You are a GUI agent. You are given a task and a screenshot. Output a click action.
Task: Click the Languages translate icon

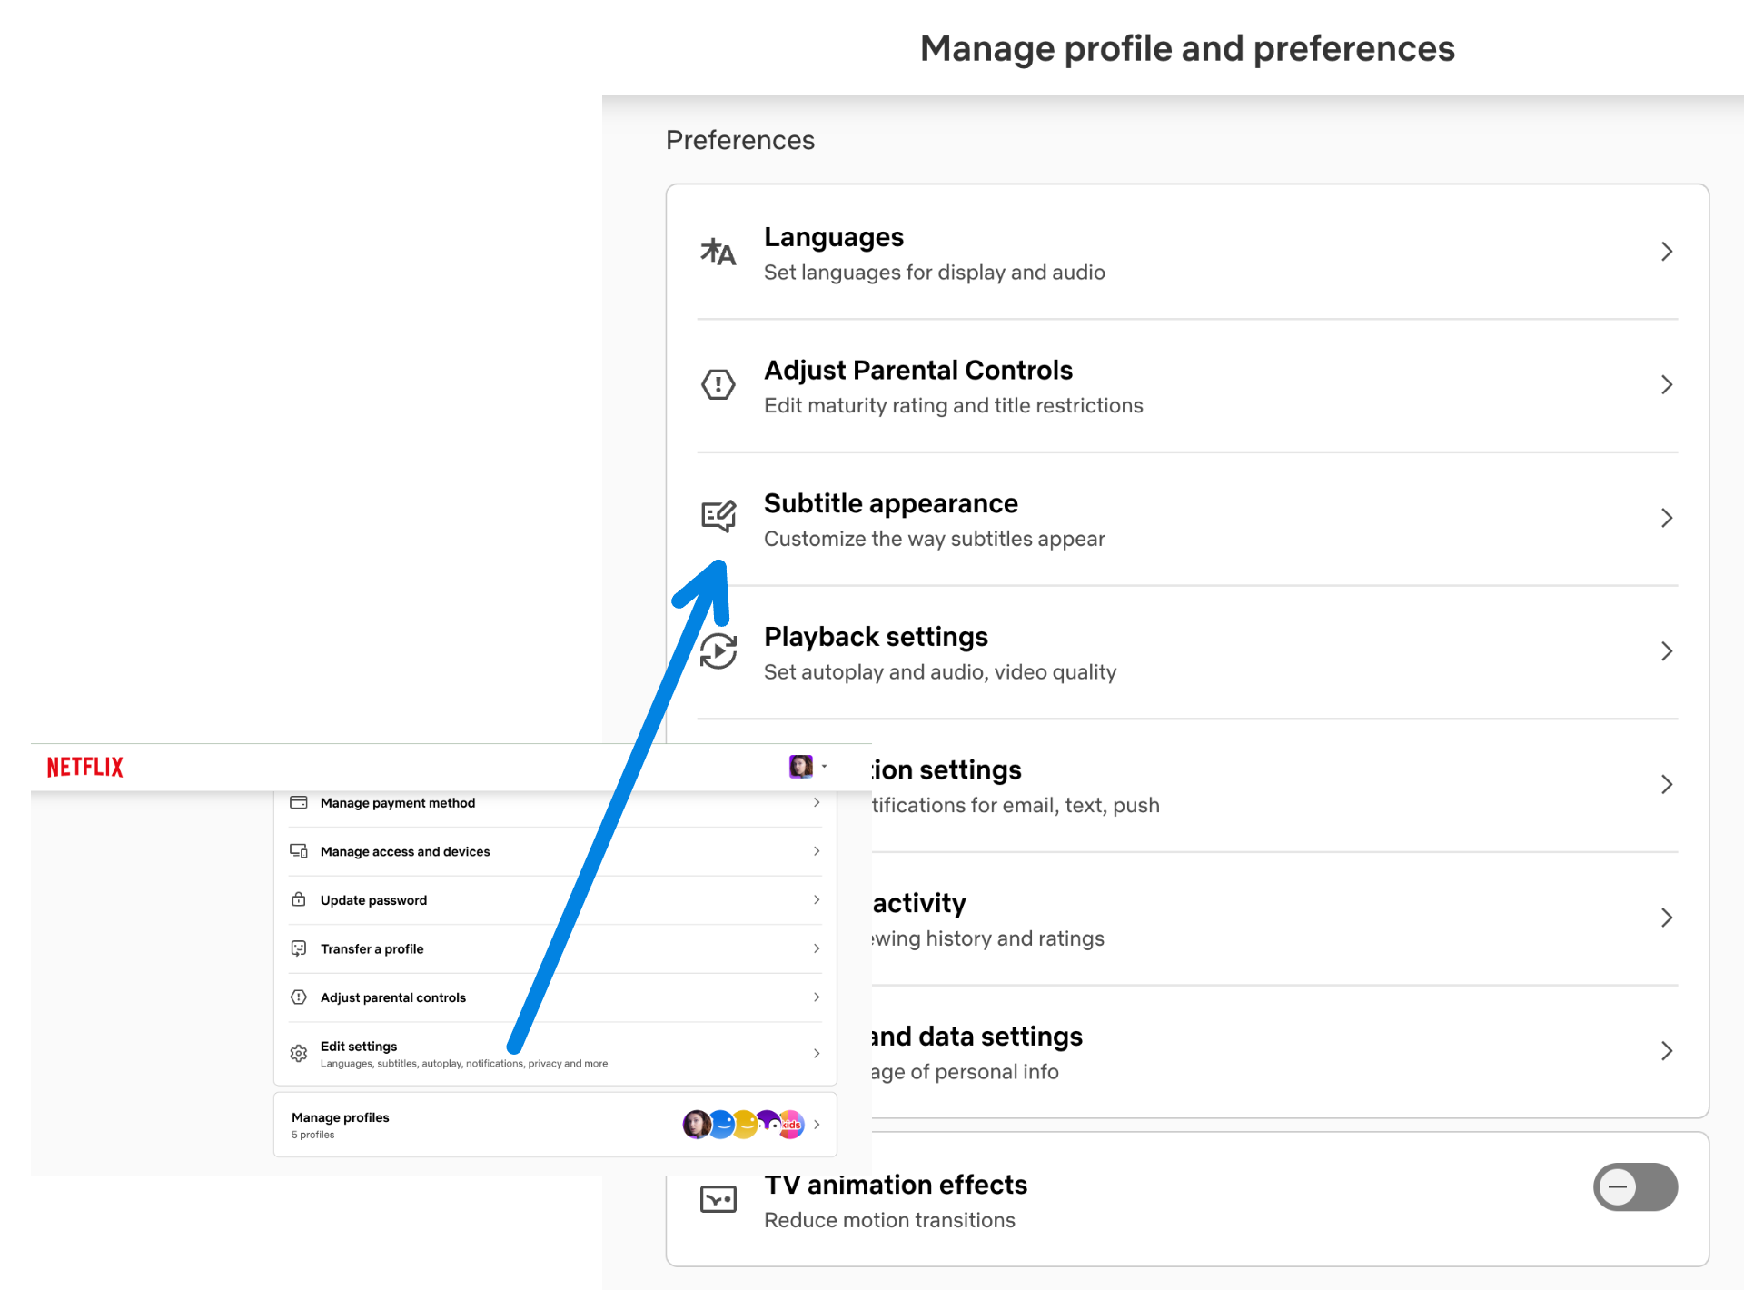(718, 252)
